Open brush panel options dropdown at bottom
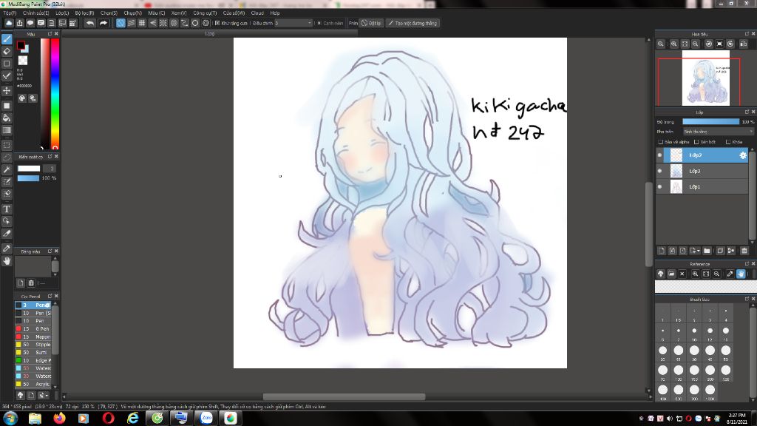 point(43,395)
